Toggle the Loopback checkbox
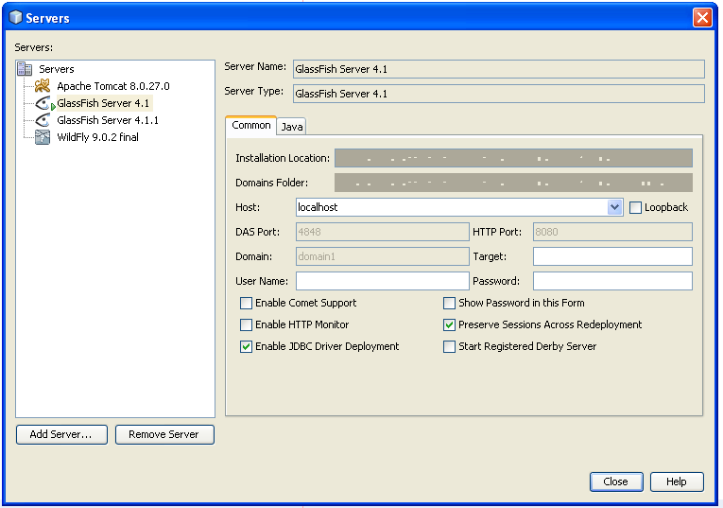 635,207
